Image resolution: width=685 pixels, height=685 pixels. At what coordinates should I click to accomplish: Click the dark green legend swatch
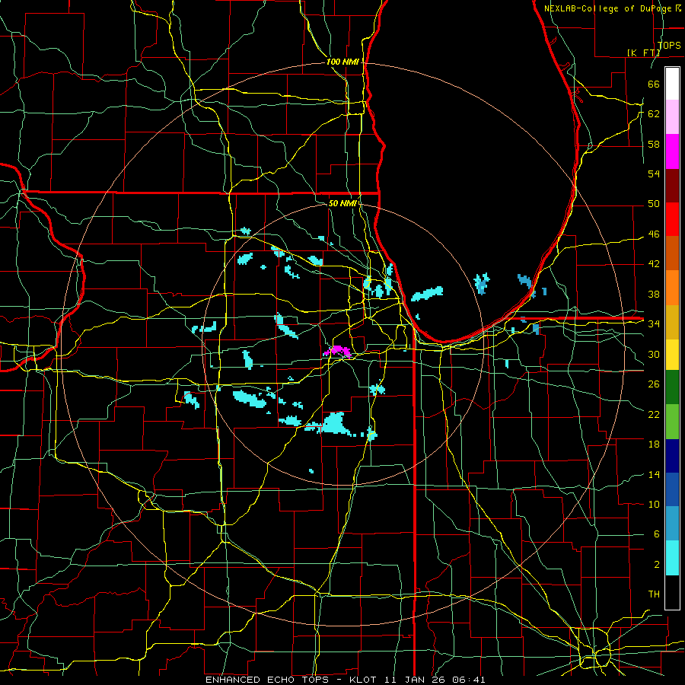(672, 387)
